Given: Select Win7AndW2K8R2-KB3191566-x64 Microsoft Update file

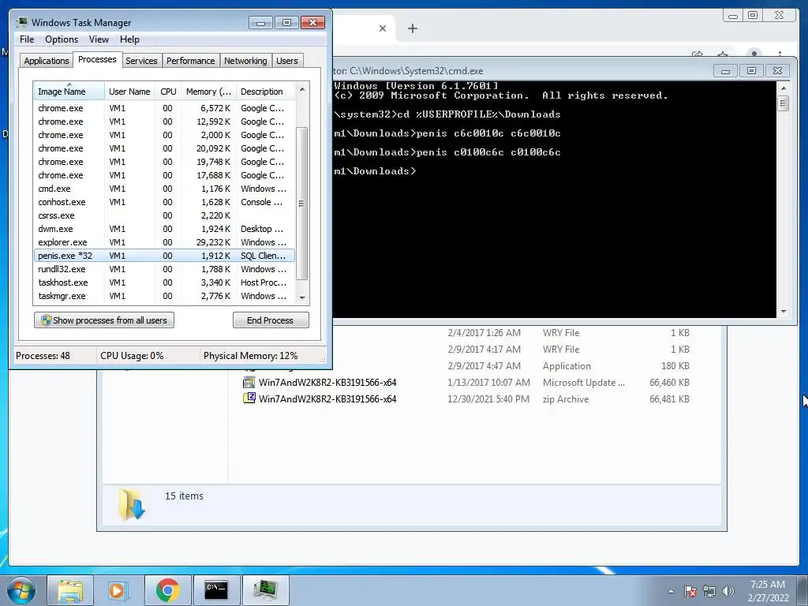Looking at the screenshot, I should point(466,383).
